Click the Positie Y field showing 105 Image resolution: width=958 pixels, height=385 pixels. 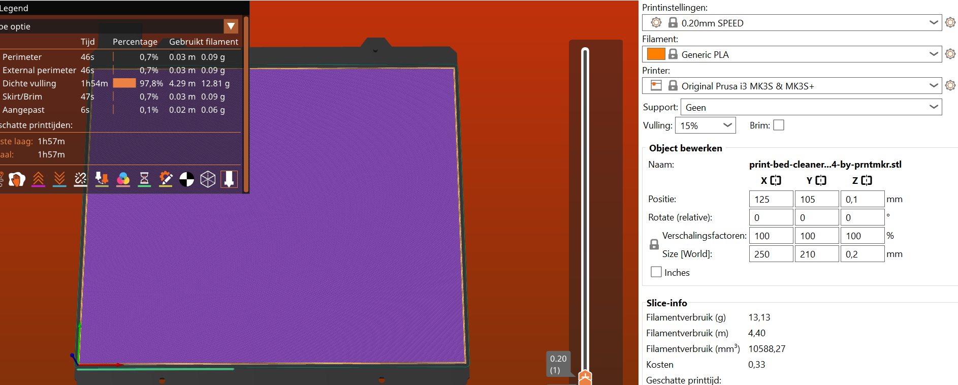pyautogui.click(x=817, y=199)
